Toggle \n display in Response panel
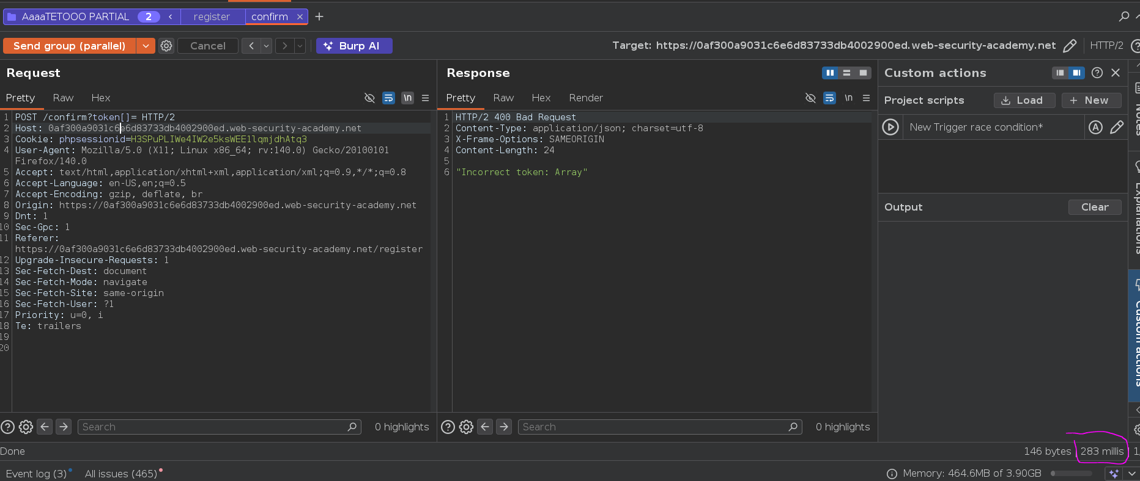The width and height of the screenshot is (1140, 481). (848, 98)
